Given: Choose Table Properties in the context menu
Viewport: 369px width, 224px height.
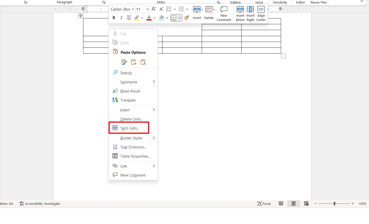Looking at the screenshot, I should tap(135, 156).
